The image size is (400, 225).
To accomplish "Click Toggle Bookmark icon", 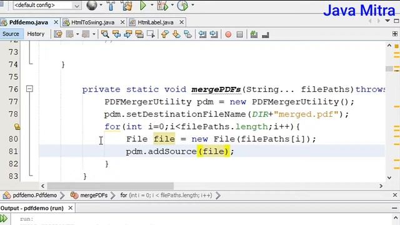I will point(187,34).
